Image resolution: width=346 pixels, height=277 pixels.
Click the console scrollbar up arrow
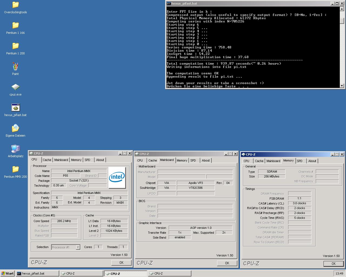pos(342,9)
